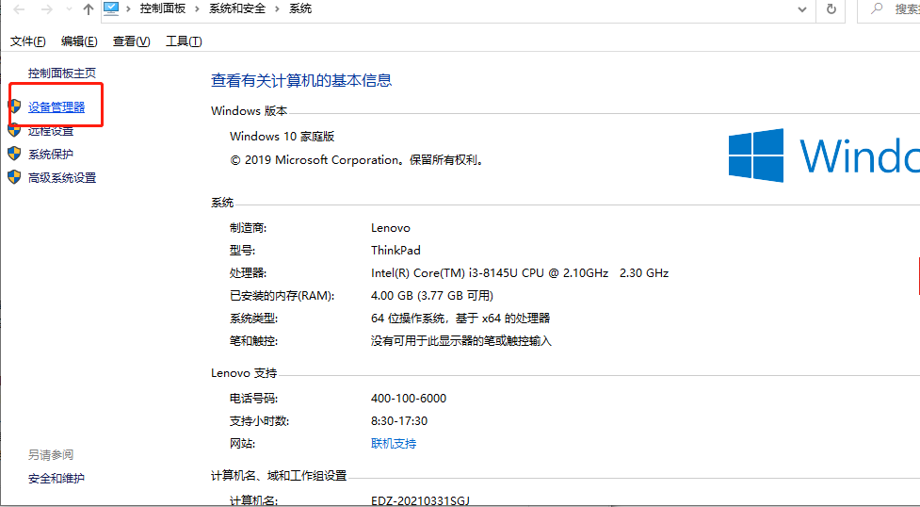Click the 64 位操作系统 system type value
This screenshot has width=920, height=507.
(460, 319)
